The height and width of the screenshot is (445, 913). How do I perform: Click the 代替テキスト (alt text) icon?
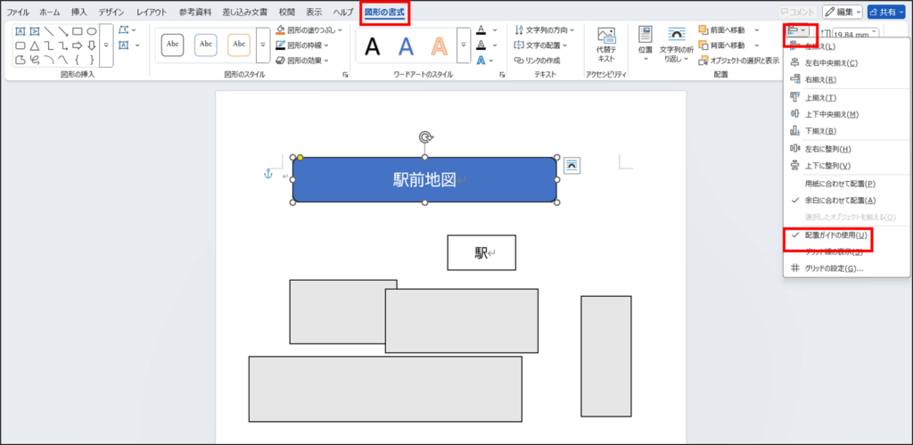pyautogui.click(x=606, y=45)
